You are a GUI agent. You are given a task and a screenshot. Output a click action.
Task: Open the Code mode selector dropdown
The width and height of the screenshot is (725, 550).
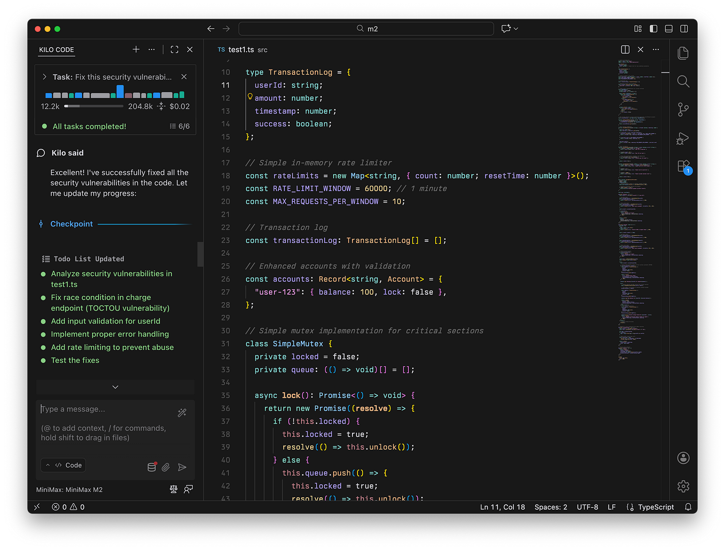[63, 465]
